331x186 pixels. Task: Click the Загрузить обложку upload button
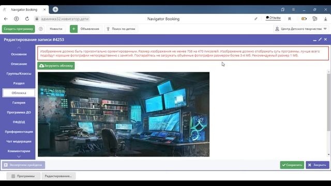click(x=56, y=66)
